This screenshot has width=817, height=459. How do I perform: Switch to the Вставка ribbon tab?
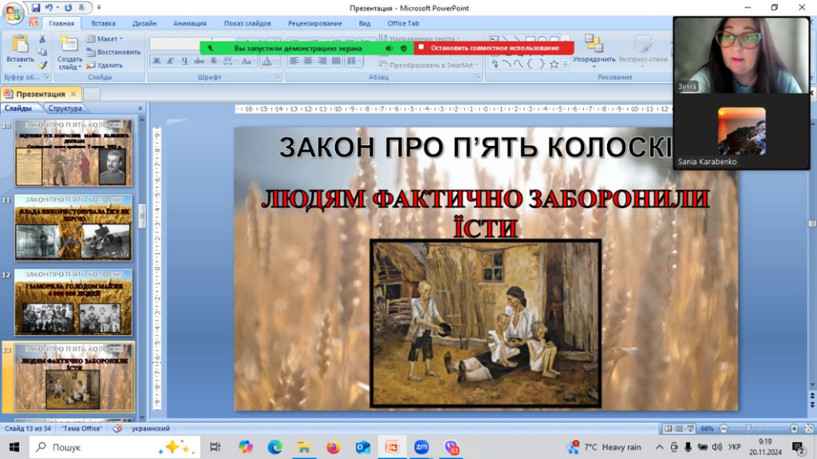click(x=103, y=23)
